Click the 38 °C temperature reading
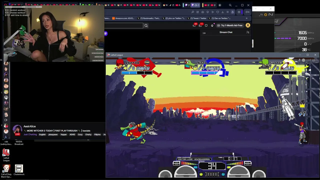The width and height of the screenshot is (320, 180). [x=304, y=50]
